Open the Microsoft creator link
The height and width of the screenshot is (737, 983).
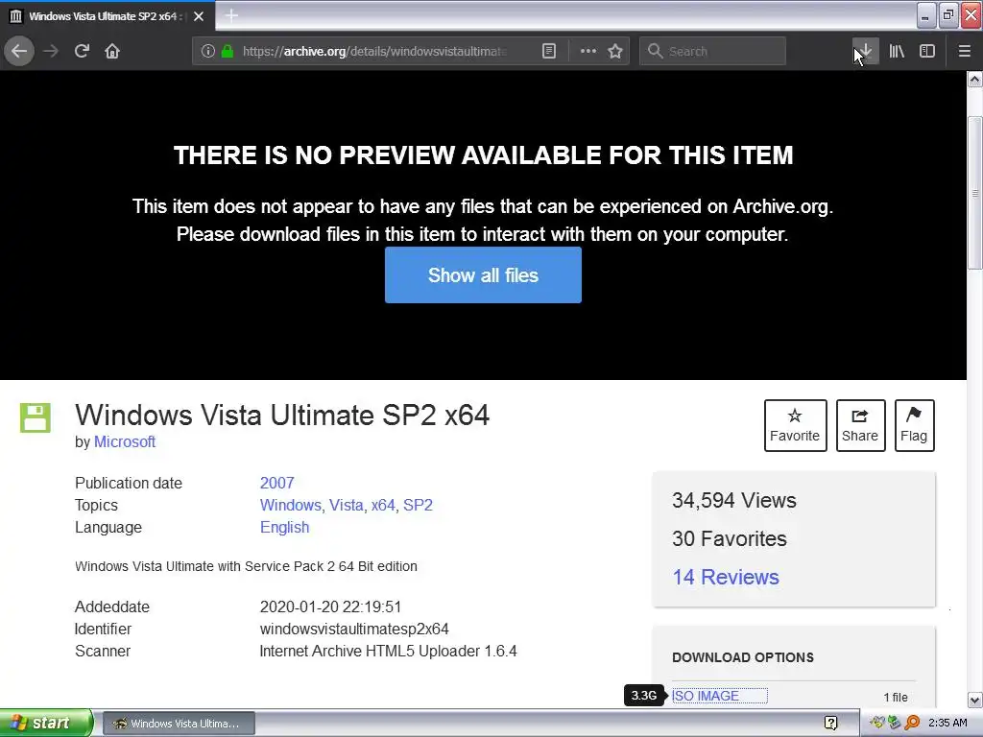pyautogui.click(x=125, y=441)
